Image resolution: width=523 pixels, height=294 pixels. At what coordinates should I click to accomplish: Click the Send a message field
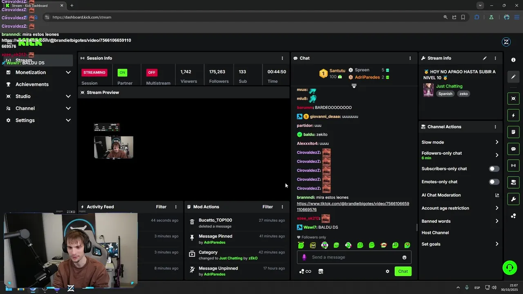click(354, 258)
